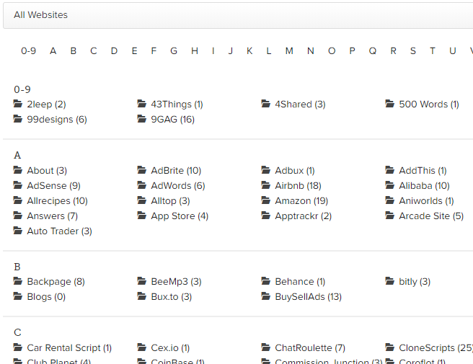
Task: Open the Bux.to (3) category link
Action: (x=172, y=297)
